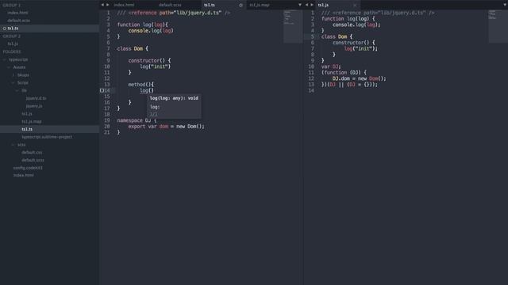This screenshot has height=285, width=508.
Task: Open the ts1.js.map tab
Action: [x=260, y=5]
